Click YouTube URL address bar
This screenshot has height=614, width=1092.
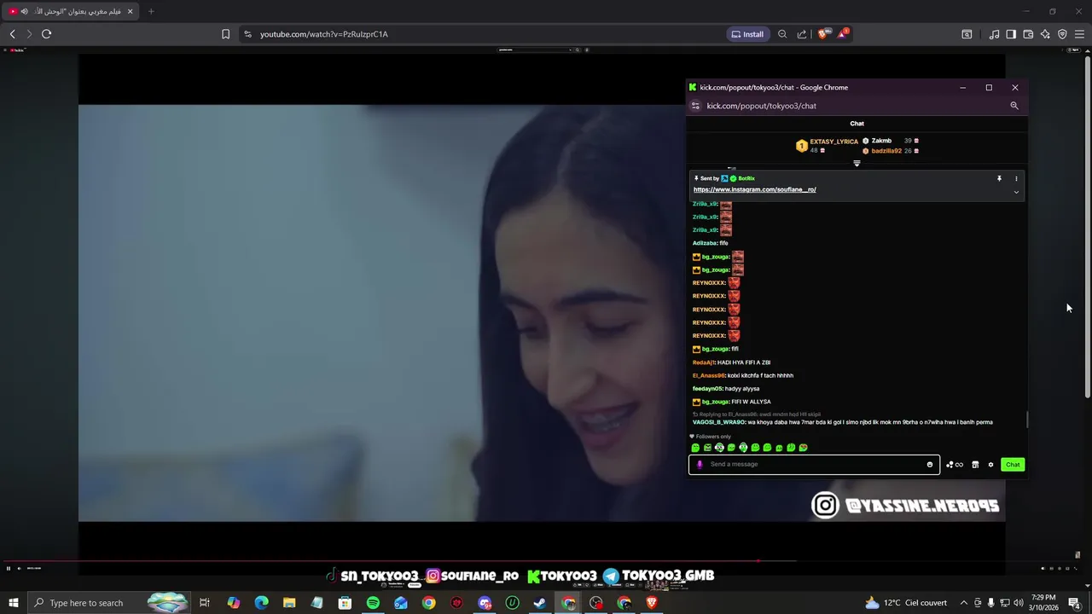click(x=324, y=34)
